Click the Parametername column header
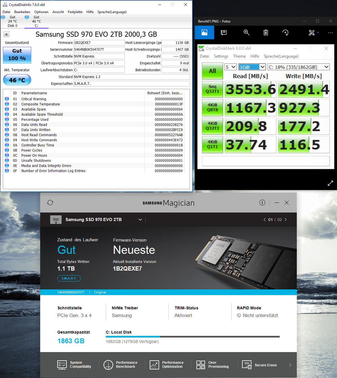The height and width of the screenshot is (378, 337). [x=82, y=93]
